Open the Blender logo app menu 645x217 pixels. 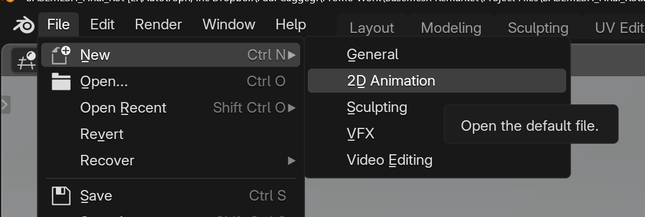pos(24,25)
